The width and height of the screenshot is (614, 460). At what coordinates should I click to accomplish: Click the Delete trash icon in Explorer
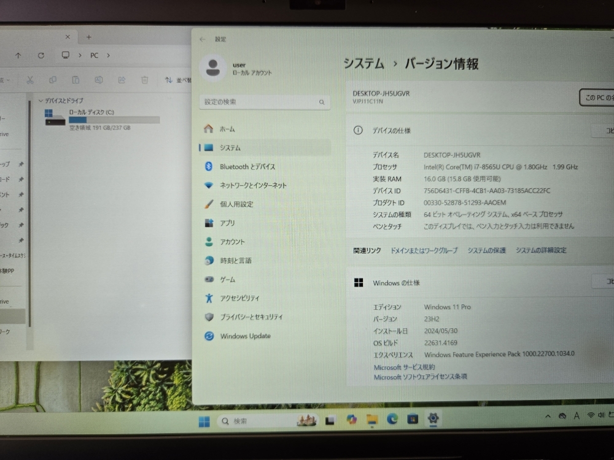point(144,80)
